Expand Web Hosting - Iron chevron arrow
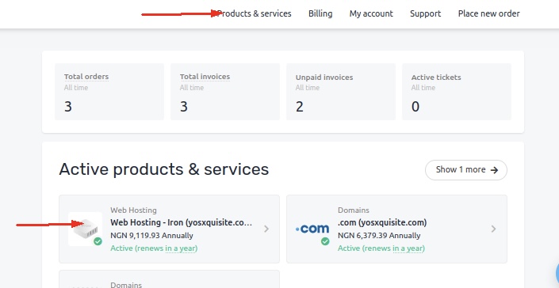 coord(266,229)
